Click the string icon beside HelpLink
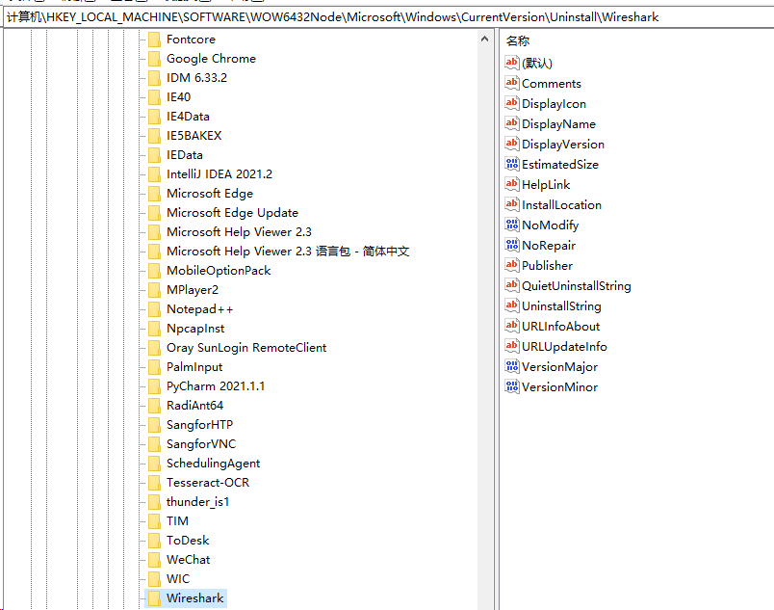774x610 pixels. pyautogui.click(x=512, y=184)
